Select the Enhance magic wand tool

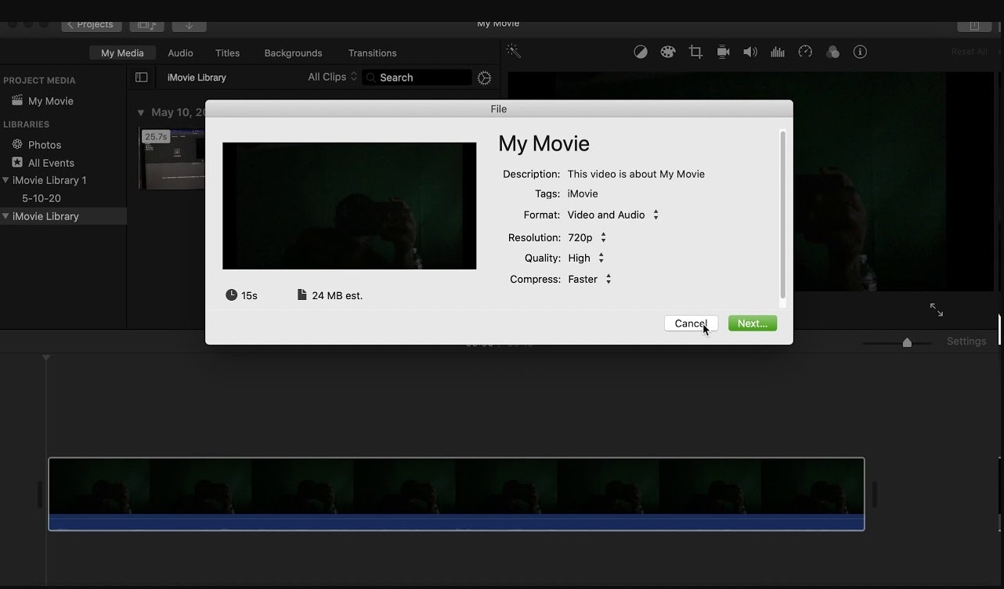(x=513, y=51)
